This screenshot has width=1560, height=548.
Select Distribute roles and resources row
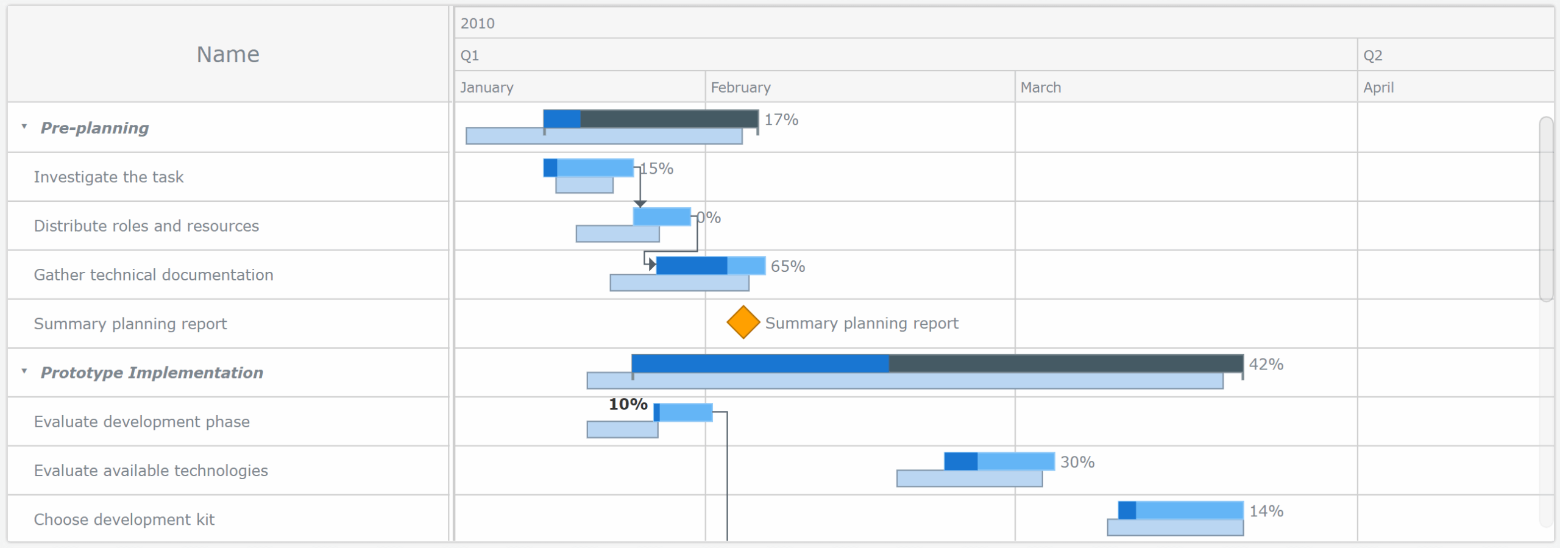[146, 226]
